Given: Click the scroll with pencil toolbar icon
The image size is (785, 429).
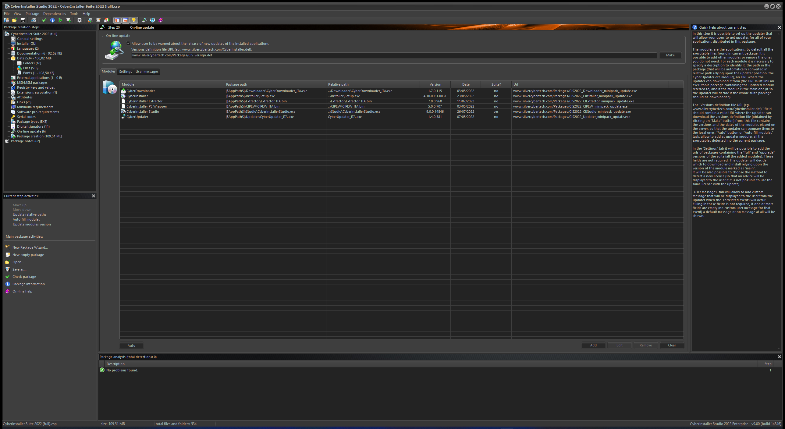Looking at the screenshot, I should coord(98,20).
